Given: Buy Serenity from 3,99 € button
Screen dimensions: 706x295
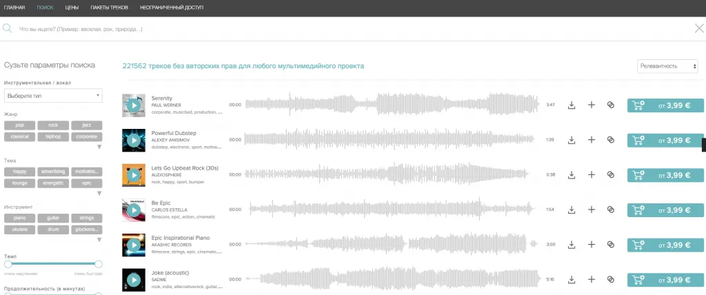Looking at the screenshot, I should coord(665,105).
